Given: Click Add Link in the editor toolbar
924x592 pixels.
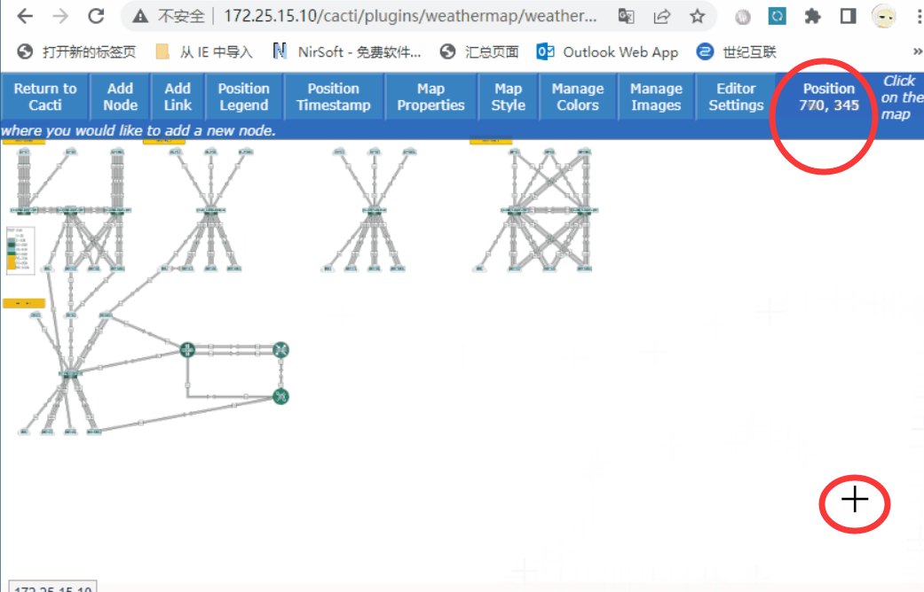Looking at the screenshot, I should click(177, 96).
